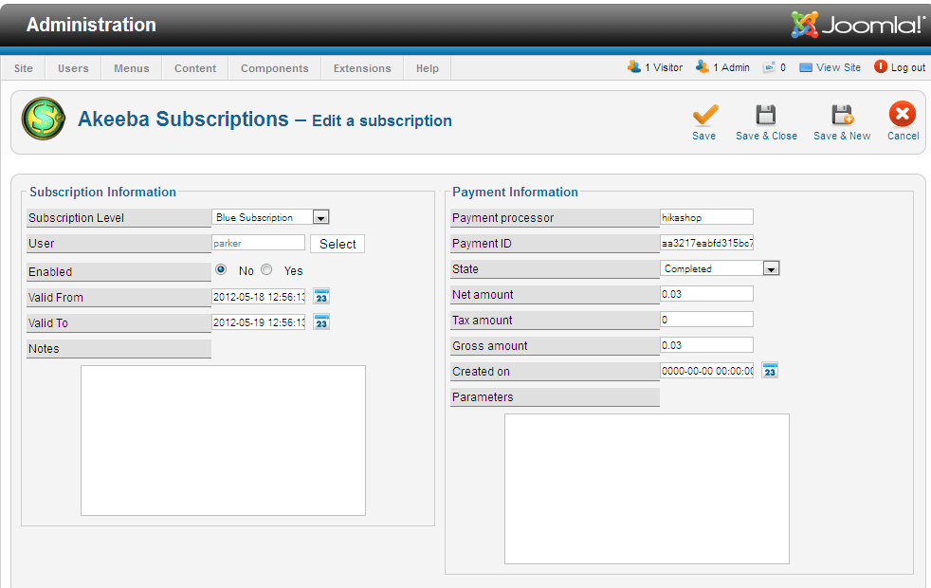931x588 pixels.
Task: Click the 'Gross amount' label
Action: click(x=490, y=345)
